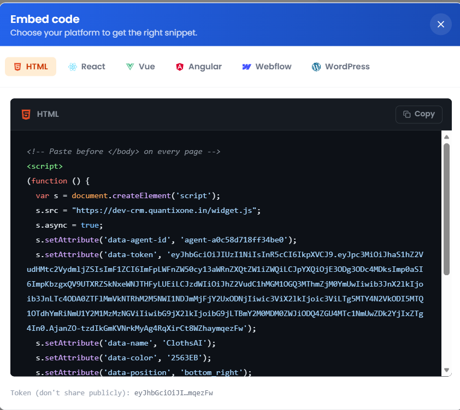Click the HTML5 icon in code header
This screenshot has width=460, height=410.
(x=26, y=114)
